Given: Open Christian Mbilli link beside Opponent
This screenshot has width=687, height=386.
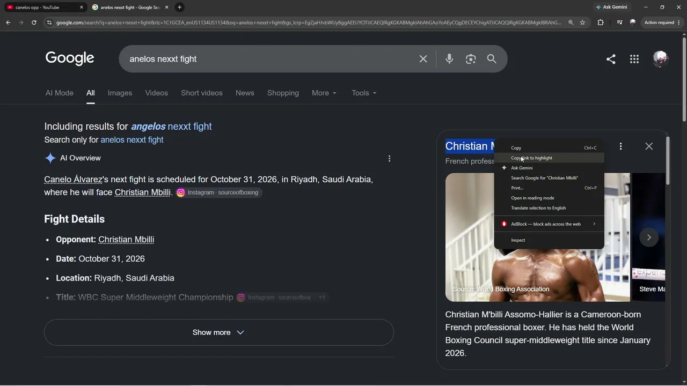Looking at the screenshot, I should 126,240.
